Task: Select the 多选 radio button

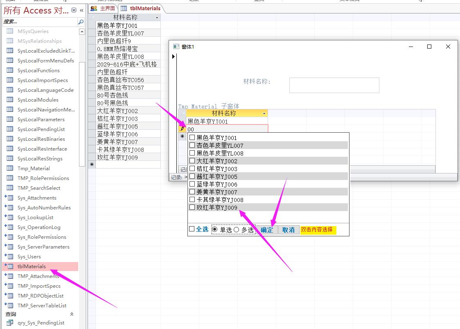Action: point(237,229)
